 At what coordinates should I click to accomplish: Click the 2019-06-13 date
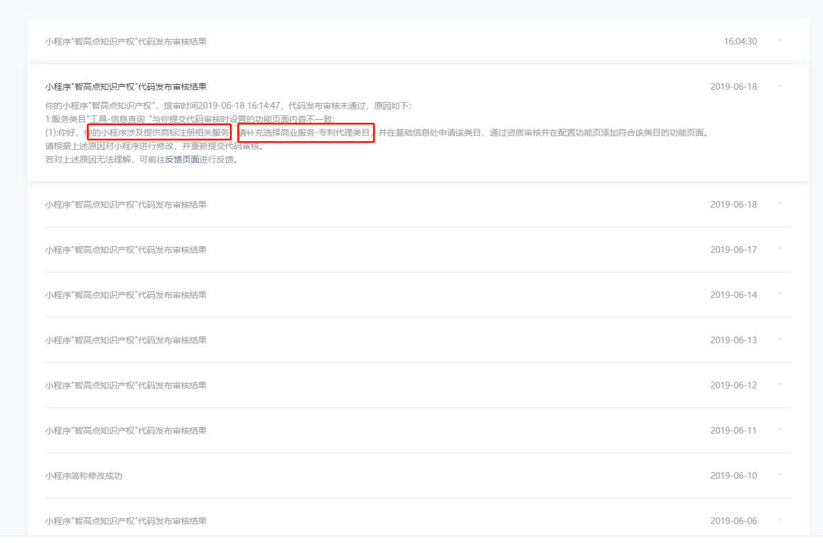[x=734, y=340]
